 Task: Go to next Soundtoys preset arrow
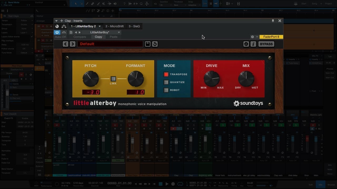(73, 44)
